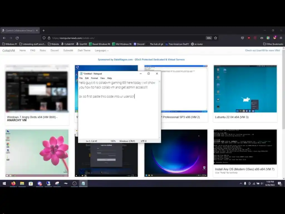The width and height of the screenshot is (285, 214).
Task: Open the Based Windows 96 bookmark
Action: click(100, 44)
